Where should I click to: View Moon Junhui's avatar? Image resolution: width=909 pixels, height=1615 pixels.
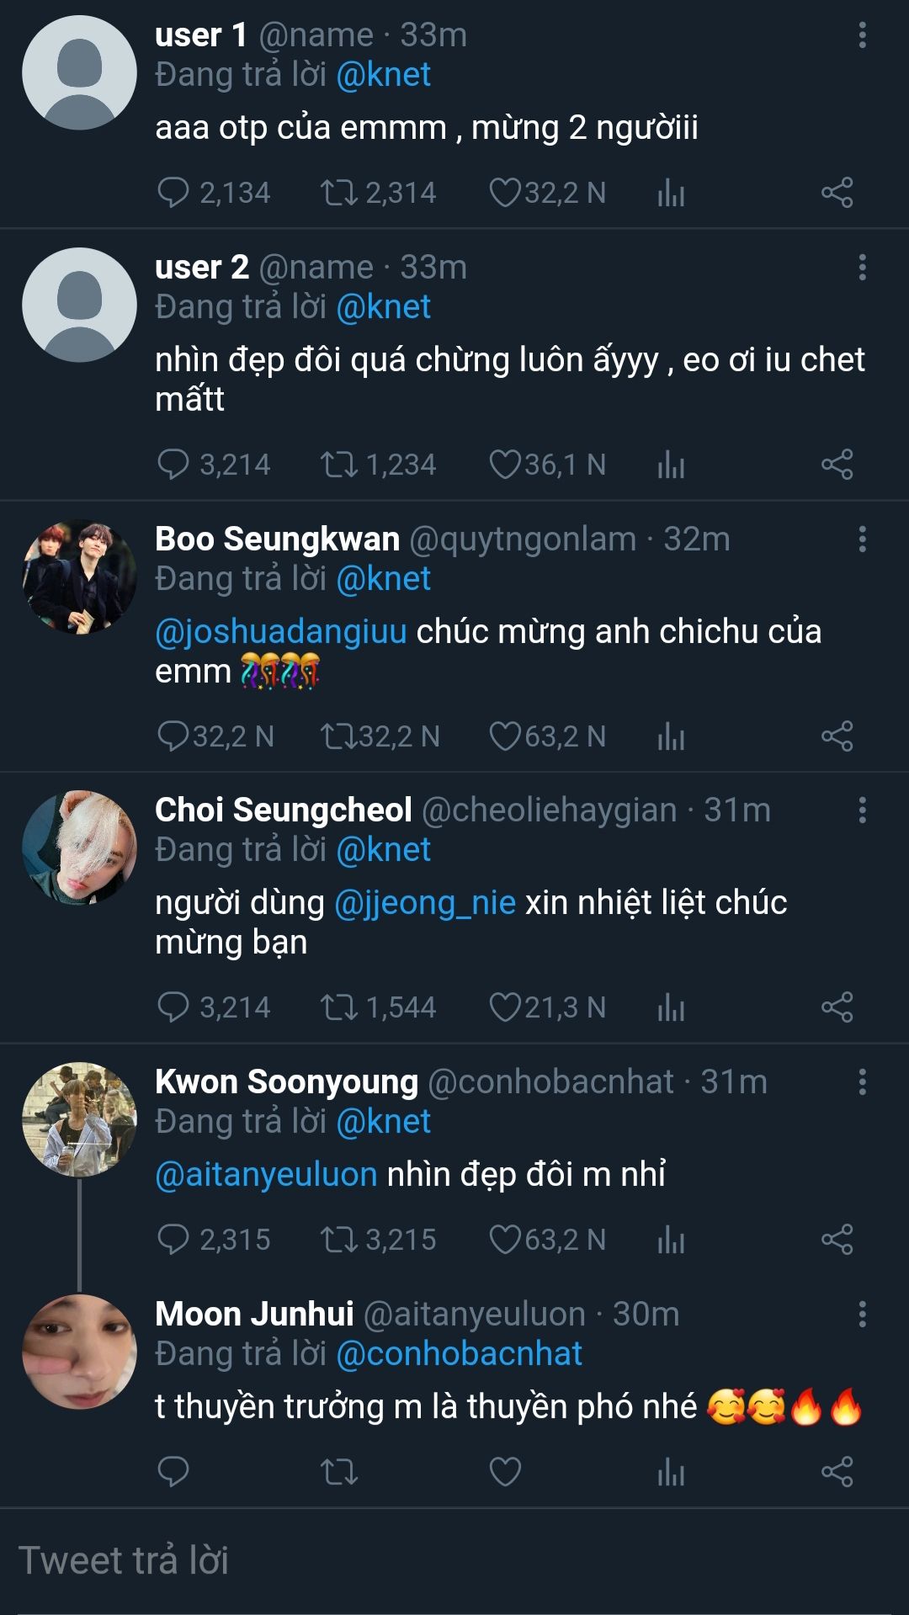pos(79,1352)
